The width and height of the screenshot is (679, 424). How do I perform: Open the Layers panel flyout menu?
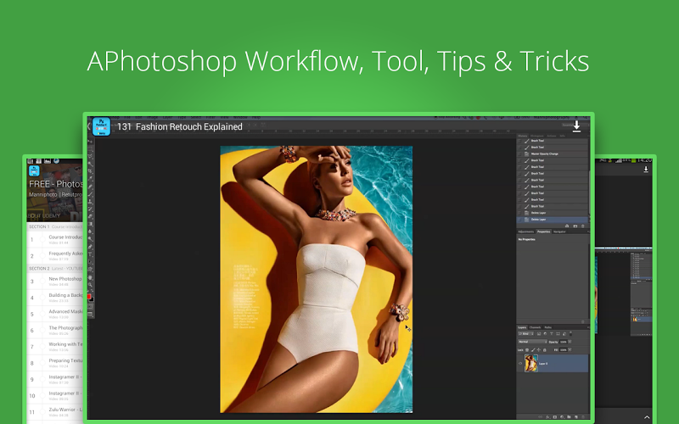(588, 327)
